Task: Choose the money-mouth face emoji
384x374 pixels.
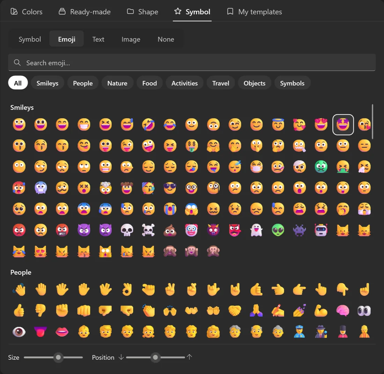Action: coord(192,146)
